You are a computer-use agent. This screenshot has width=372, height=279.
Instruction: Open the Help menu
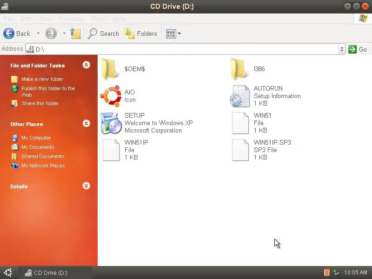(x=119, y=19)
